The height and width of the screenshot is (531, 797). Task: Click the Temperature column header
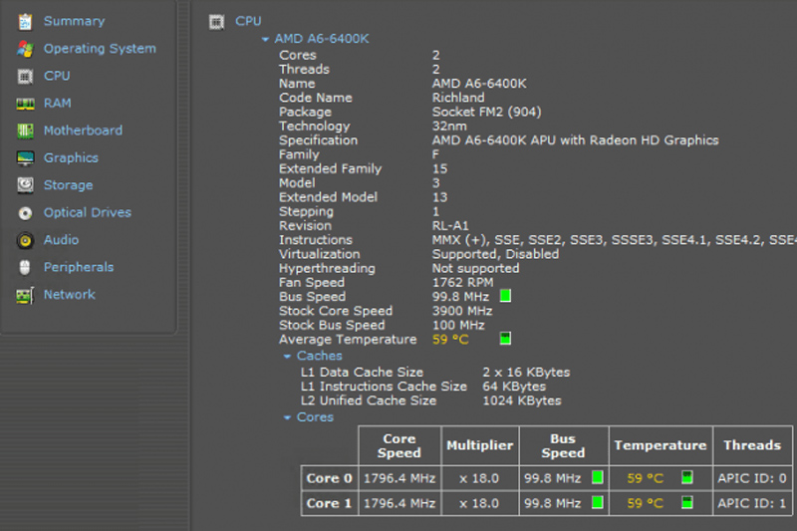(x=661, y=445)
